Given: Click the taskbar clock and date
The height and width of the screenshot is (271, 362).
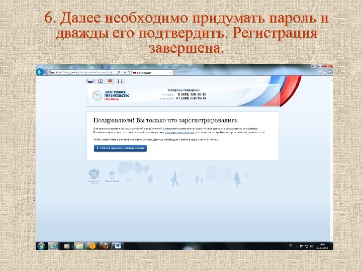Looking at the screenshot, I should [x=322, y=246].
